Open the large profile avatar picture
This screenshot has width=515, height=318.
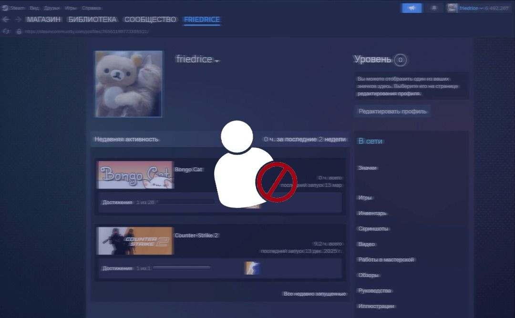(x=128, y=84)
